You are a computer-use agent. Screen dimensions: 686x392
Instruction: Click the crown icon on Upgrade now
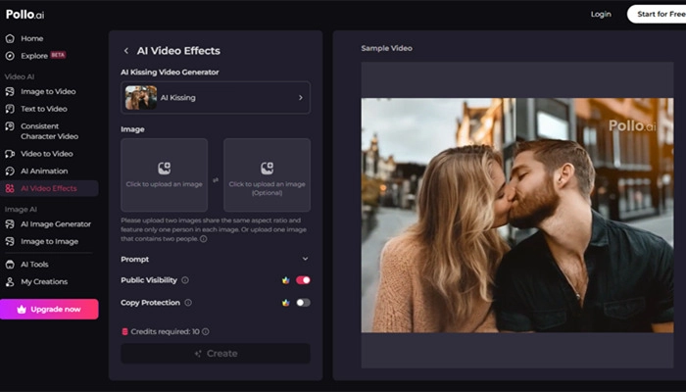[x=22, y=310]
